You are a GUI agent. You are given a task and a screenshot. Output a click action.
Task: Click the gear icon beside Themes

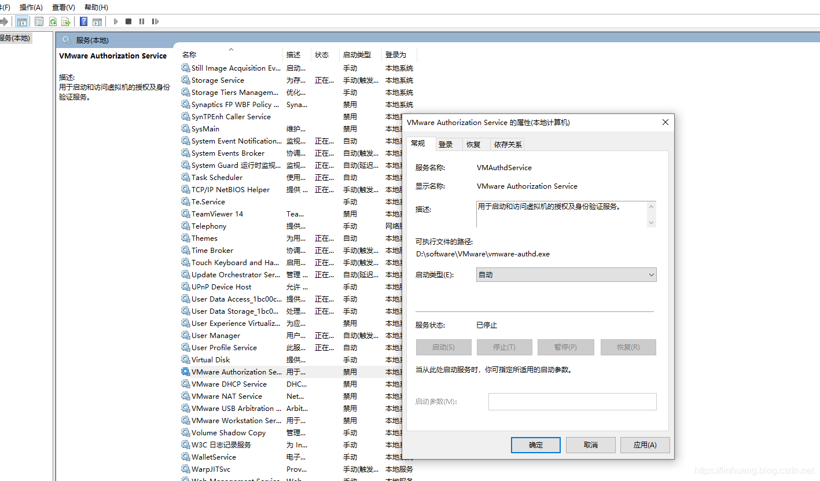coord(185,238)
